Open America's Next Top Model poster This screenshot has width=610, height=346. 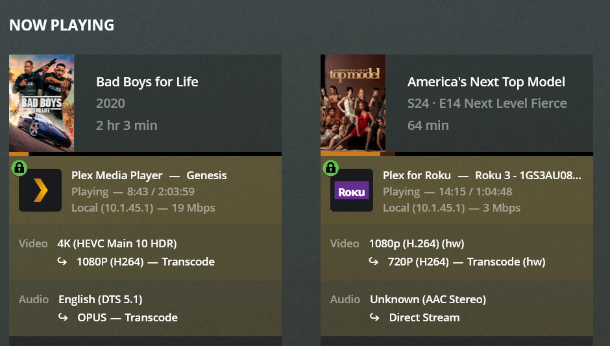[x=353, y=103]
